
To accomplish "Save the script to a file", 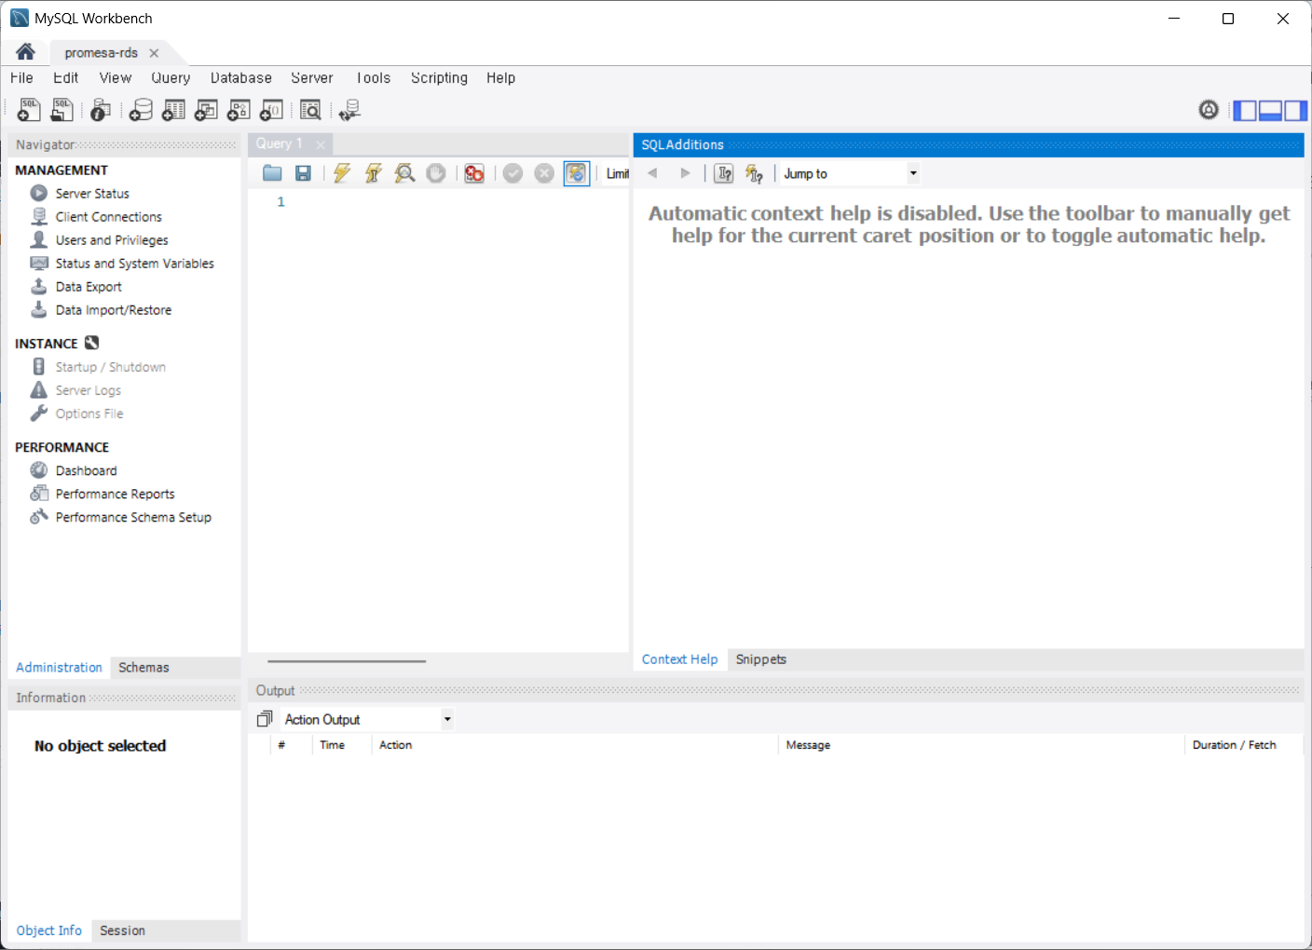I will 303,173.
